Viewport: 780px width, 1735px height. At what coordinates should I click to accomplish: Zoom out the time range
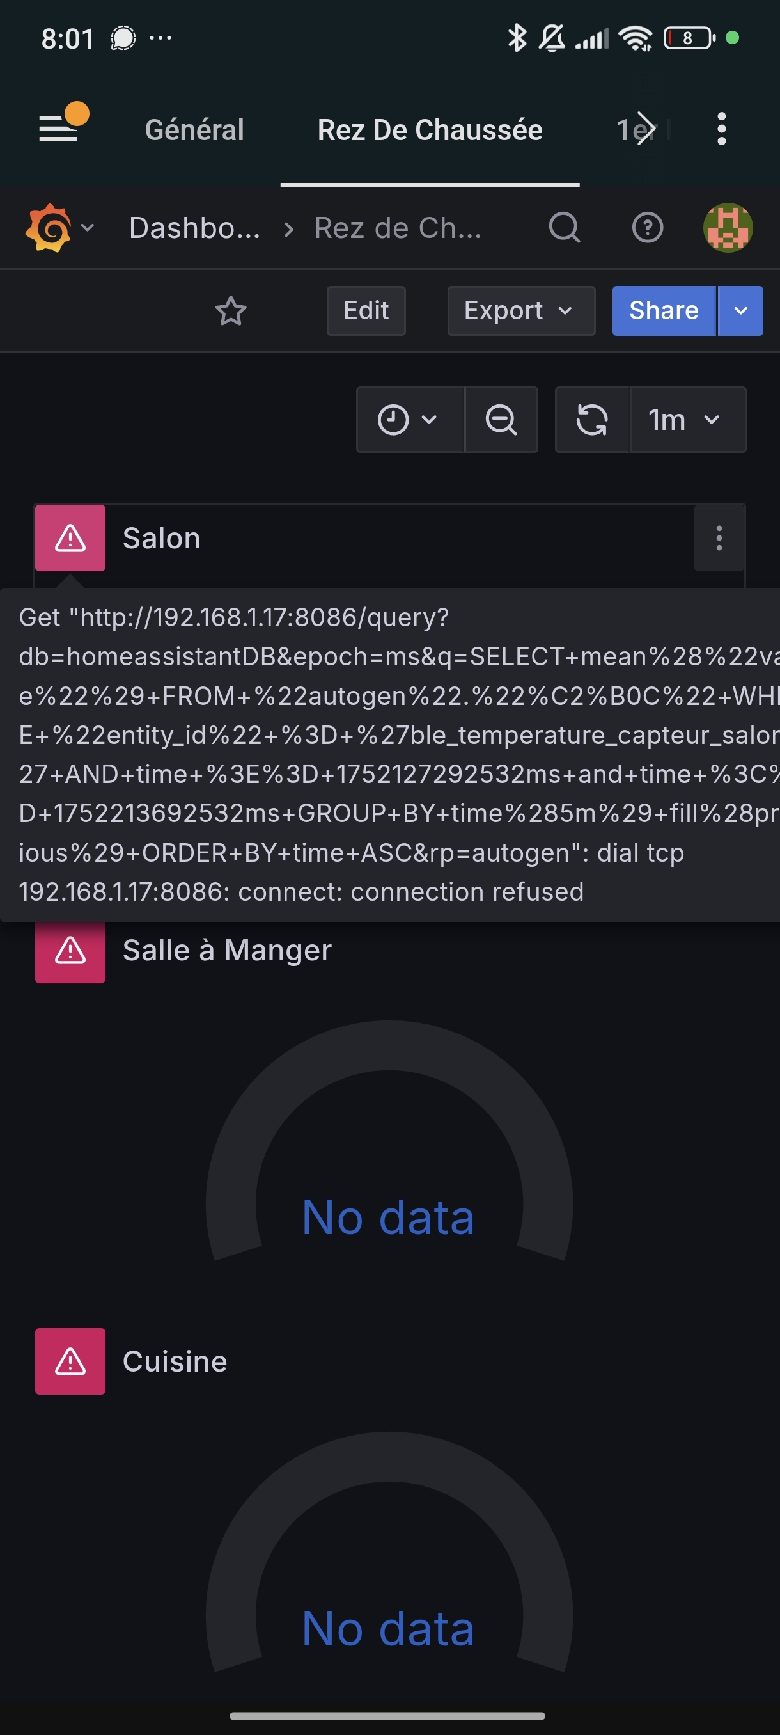(501, 420)
